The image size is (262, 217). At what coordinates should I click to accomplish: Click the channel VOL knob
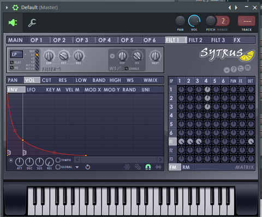coord(194,21)
